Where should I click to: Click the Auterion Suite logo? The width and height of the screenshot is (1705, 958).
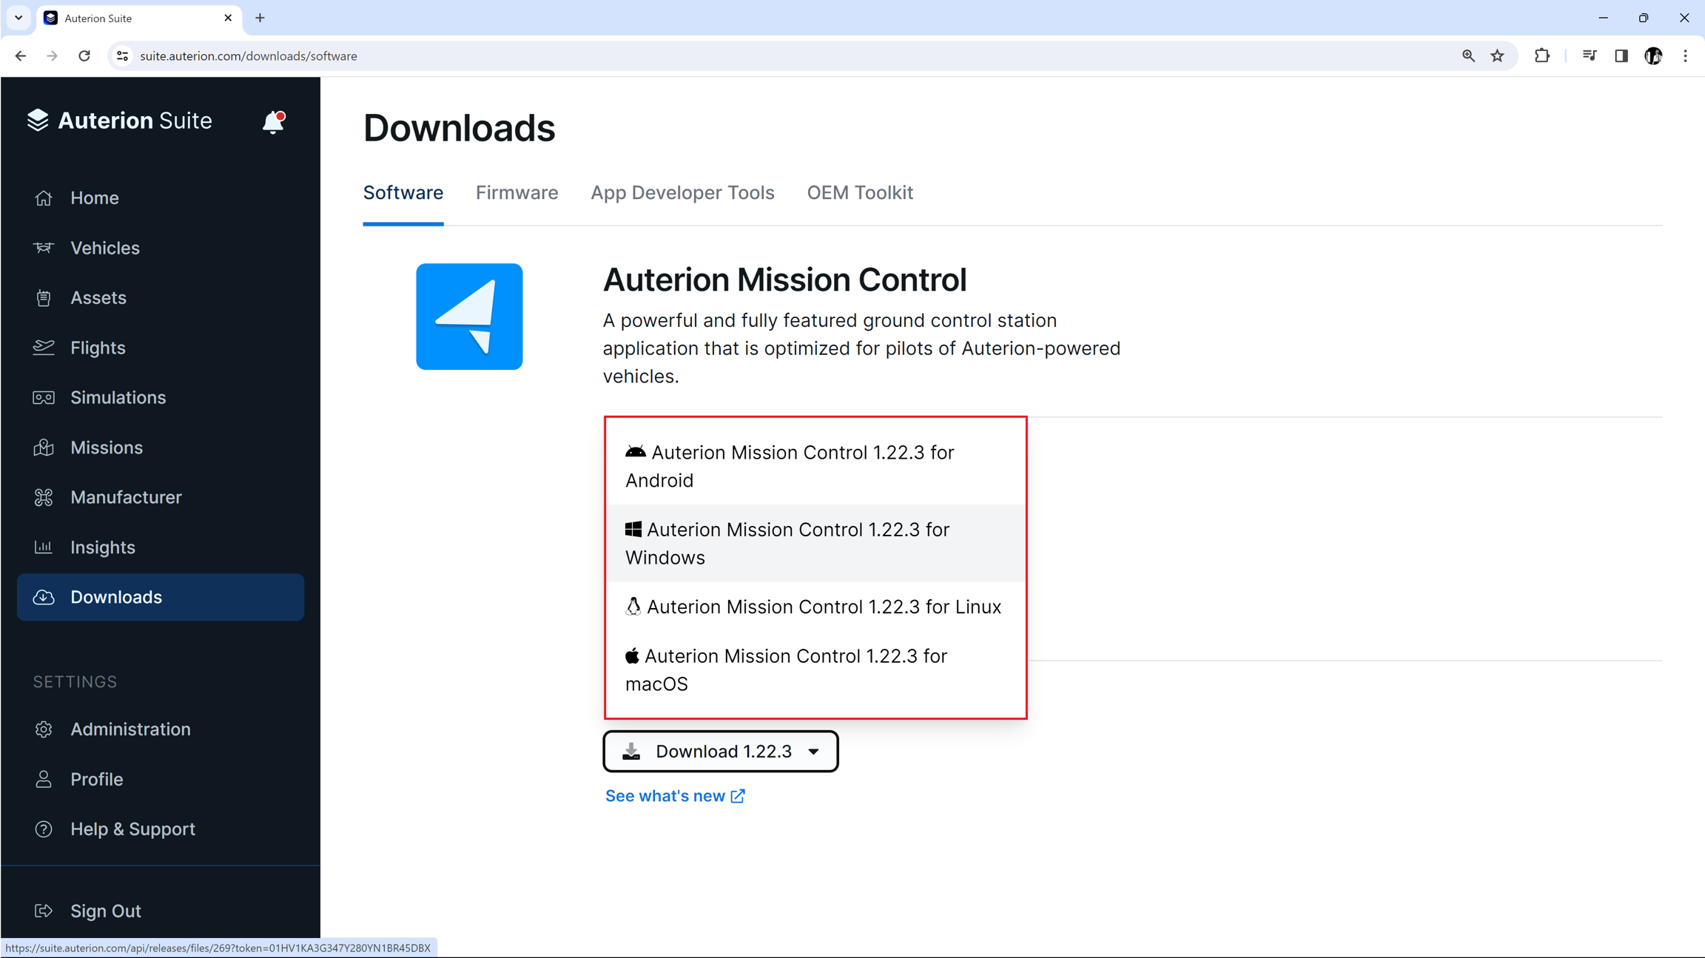coord(120,121)
